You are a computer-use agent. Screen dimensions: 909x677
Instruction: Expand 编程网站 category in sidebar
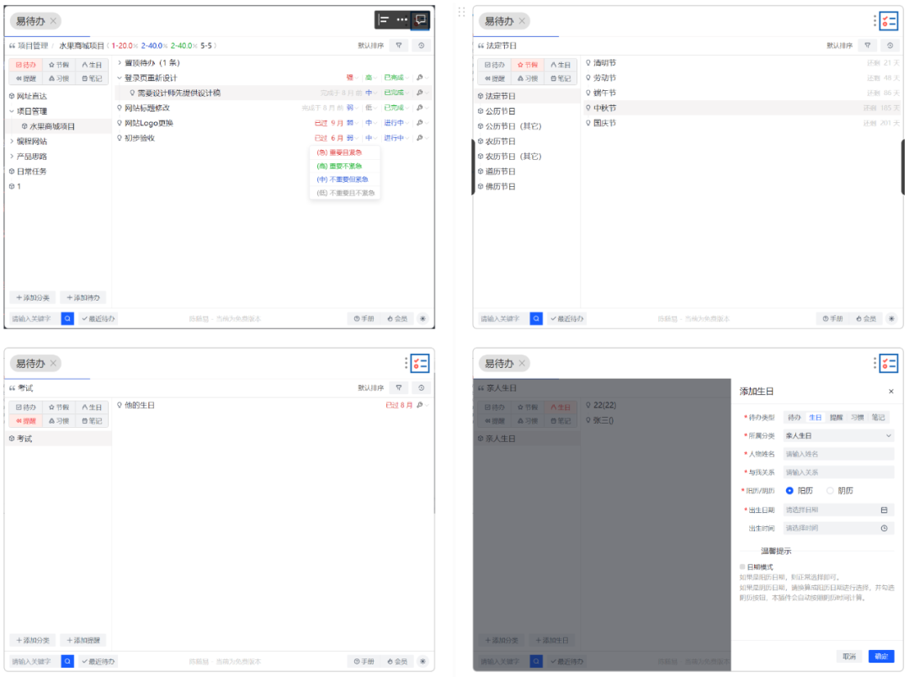click(x=12, y=141)
